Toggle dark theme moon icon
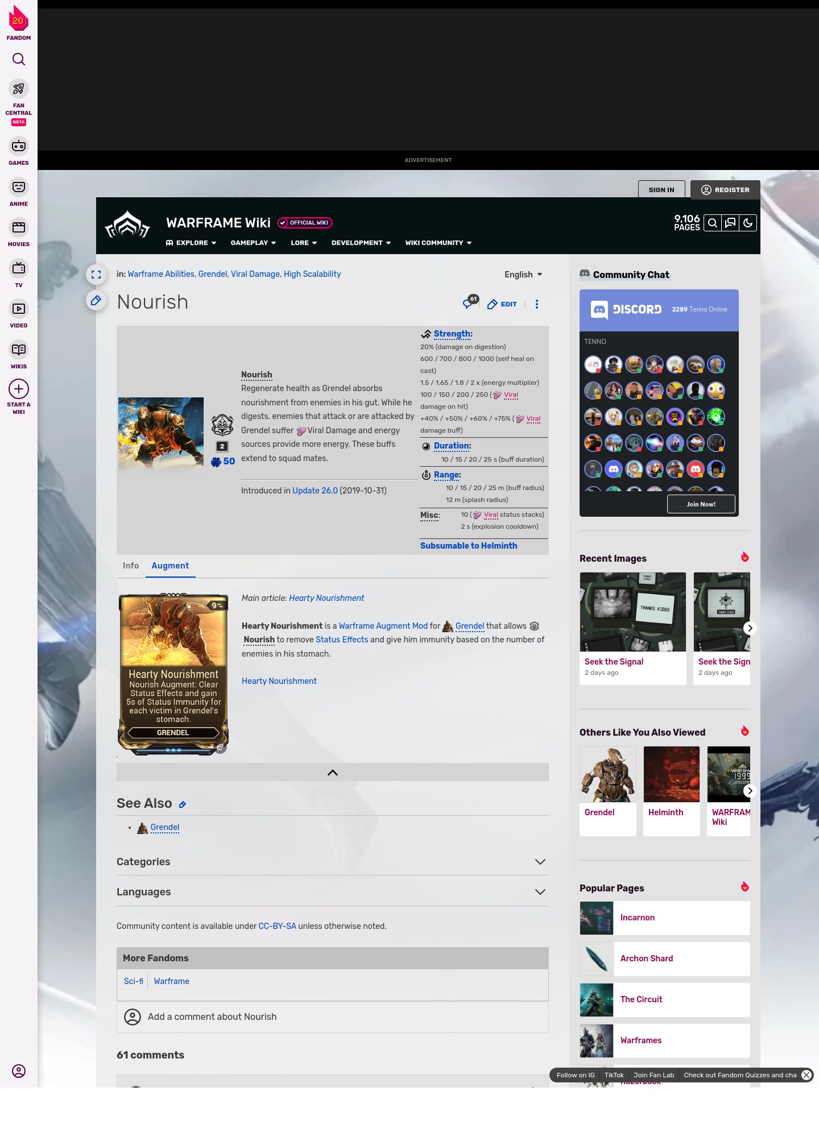This screenshot has width=819, height=1137. (x=748, y=223)
